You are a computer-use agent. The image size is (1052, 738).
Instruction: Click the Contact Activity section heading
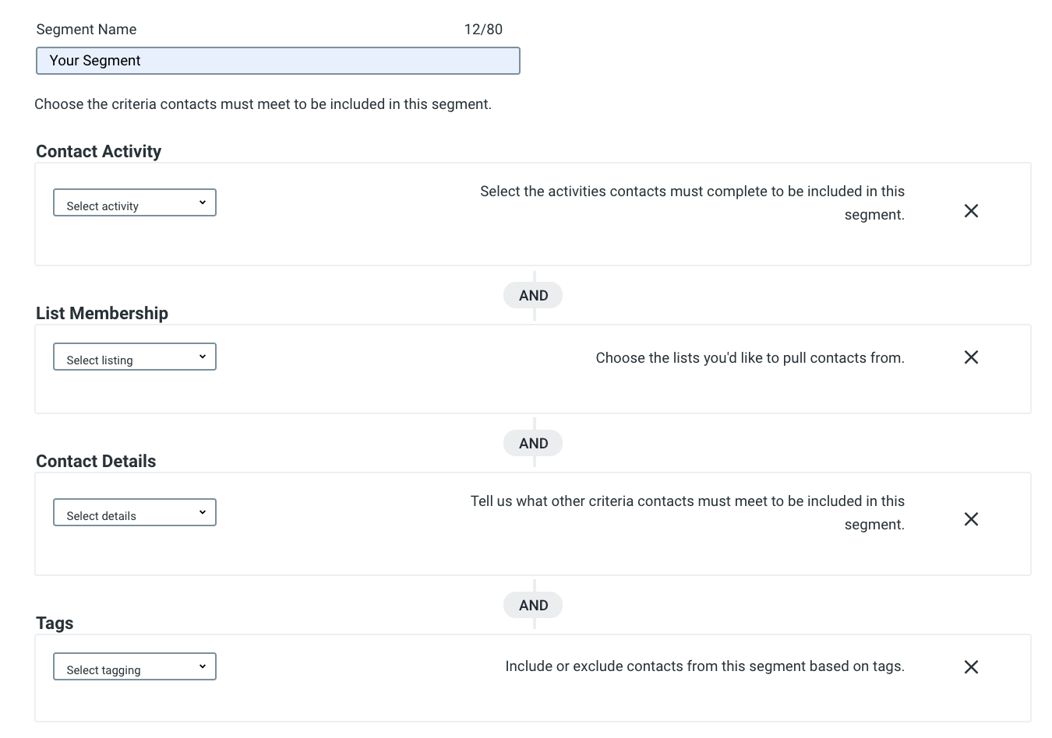point(98,151)
